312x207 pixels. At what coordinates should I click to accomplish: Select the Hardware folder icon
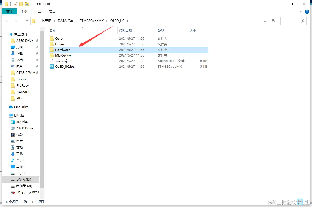pyautogui.click(x=52, y=50)
